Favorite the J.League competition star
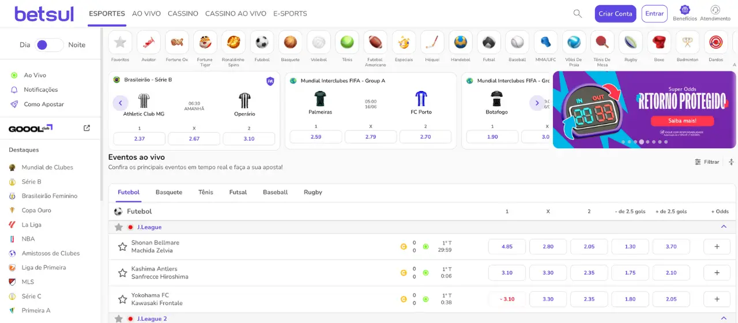This screenshot has width=738, height=323. point(119,227)
